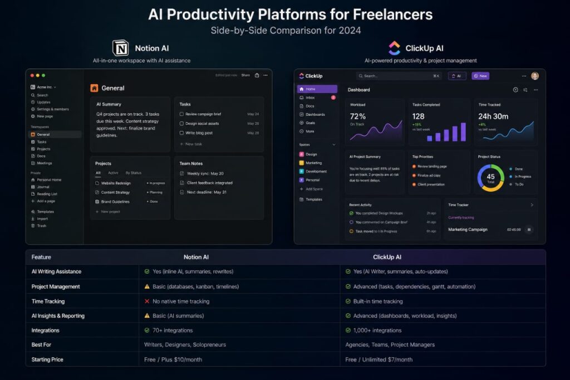Screen dimensions: 570x380
Task: Open Reading List in Notion Private
Action: 44,194
